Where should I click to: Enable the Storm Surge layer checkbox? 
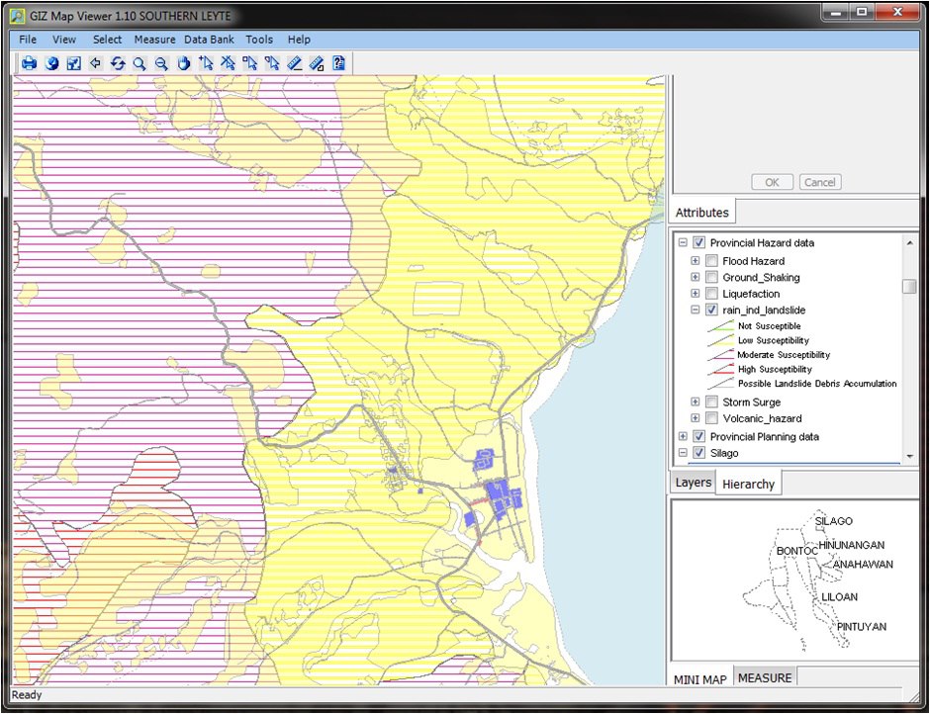pos(711,402)
